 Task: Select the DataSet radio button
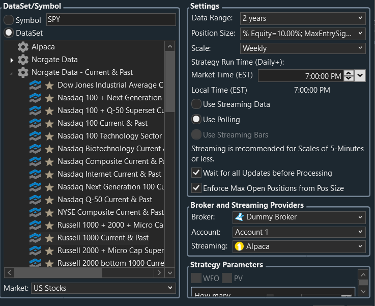9,33
